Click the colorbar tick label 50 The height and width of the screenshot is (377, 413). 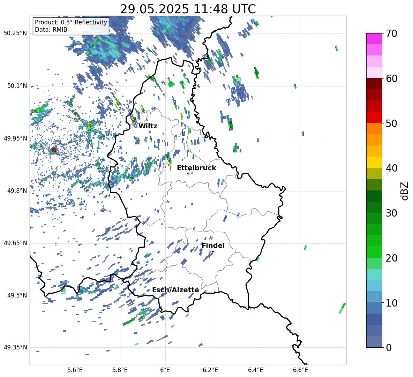click(391, 123)
